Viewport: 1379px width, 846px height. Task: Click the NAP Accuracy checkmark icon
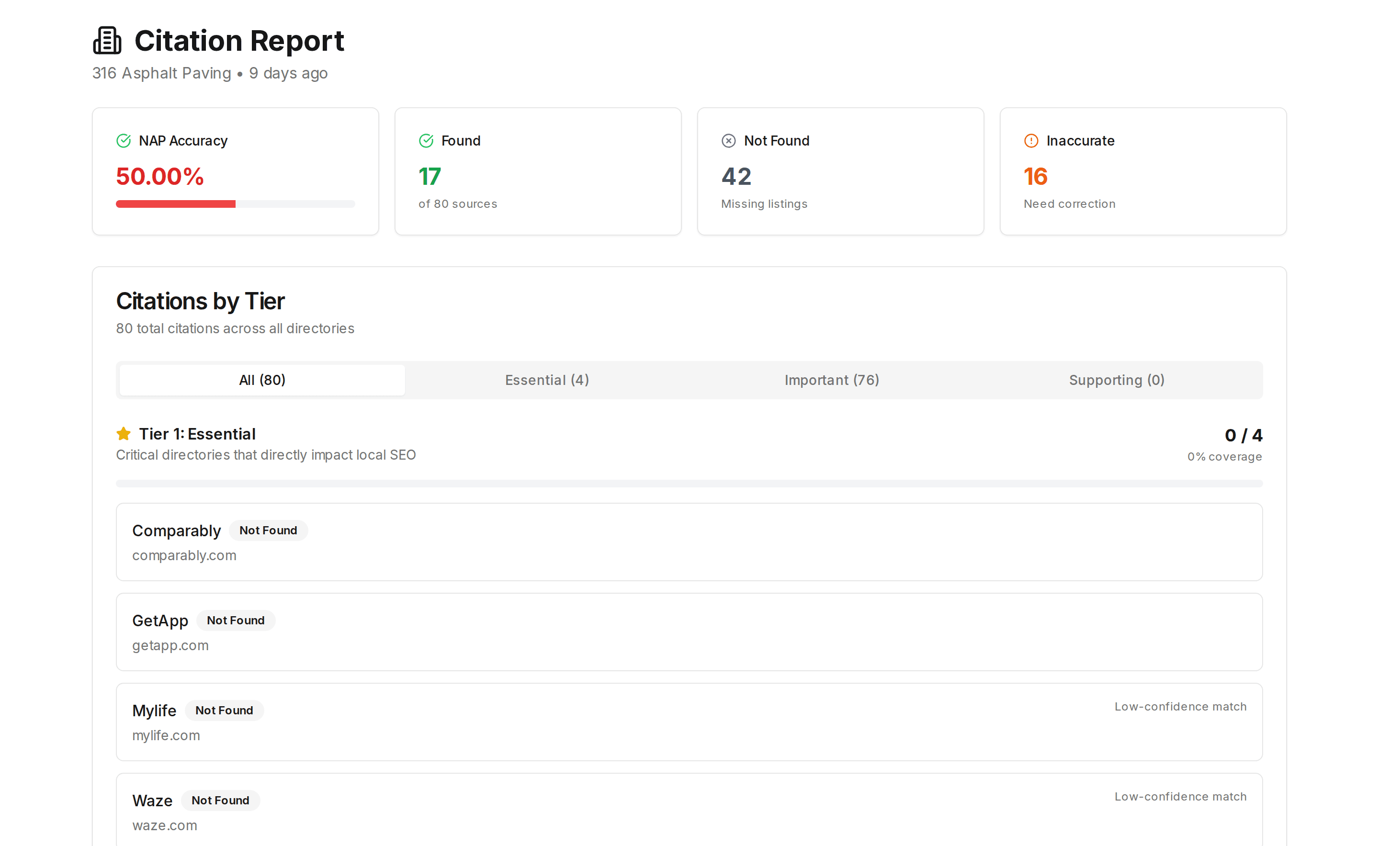[124, 140]
